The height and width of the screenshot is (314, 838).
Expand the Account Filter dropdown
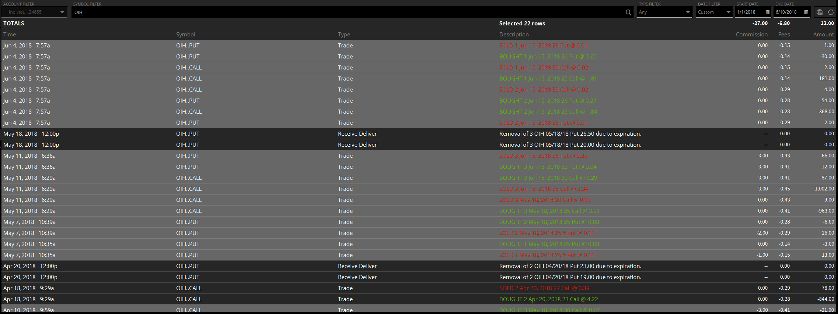tap(62, 12)
